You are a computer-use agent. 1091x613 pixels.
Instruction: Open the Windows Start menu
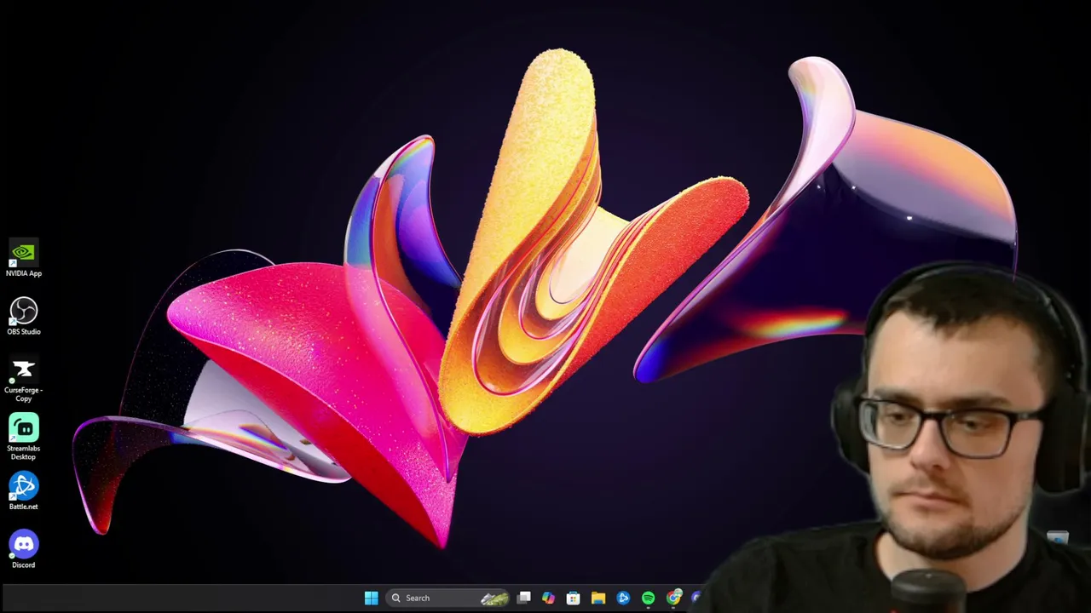(371, 598)
